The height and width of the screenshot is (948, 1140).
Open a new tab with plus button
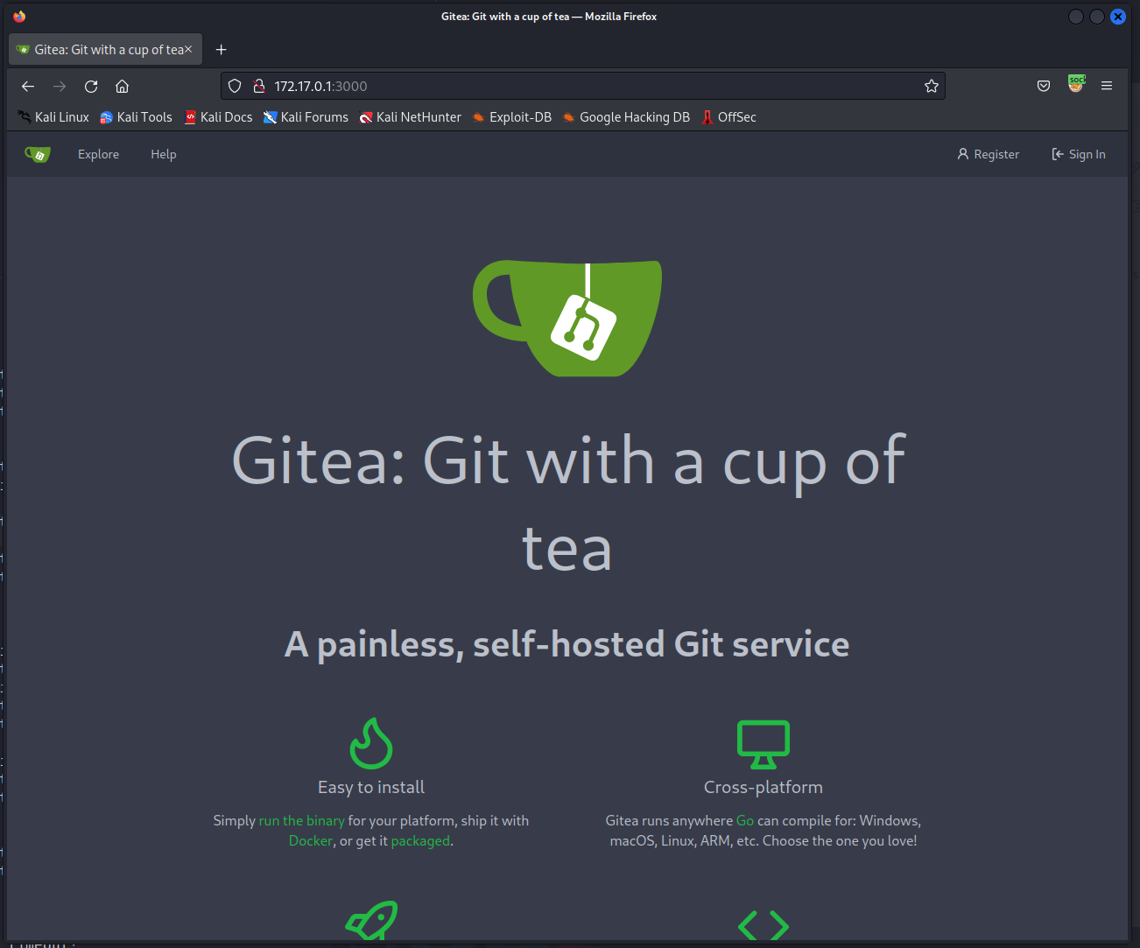tap(221, 50)
